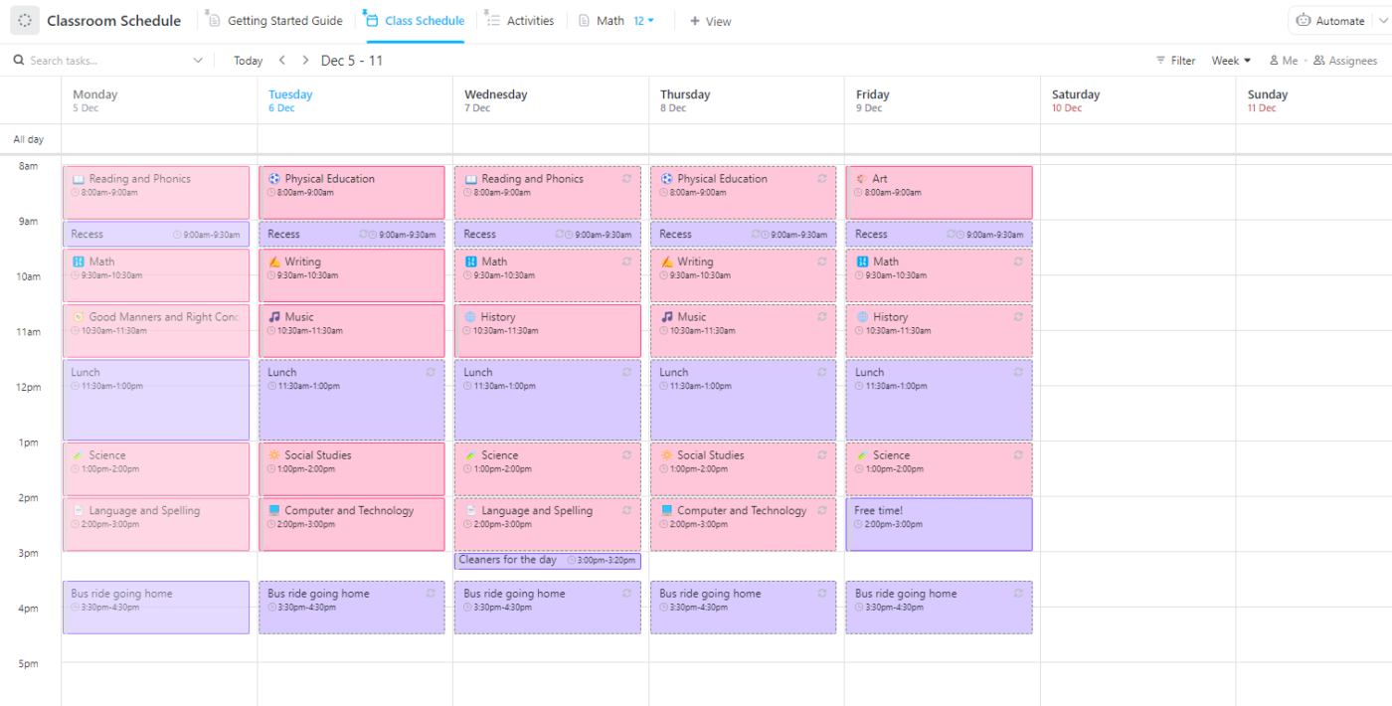Open the Math tab count dropdown
The width and height of the screenshot is (1392, 706).
[x=644, y=21]
